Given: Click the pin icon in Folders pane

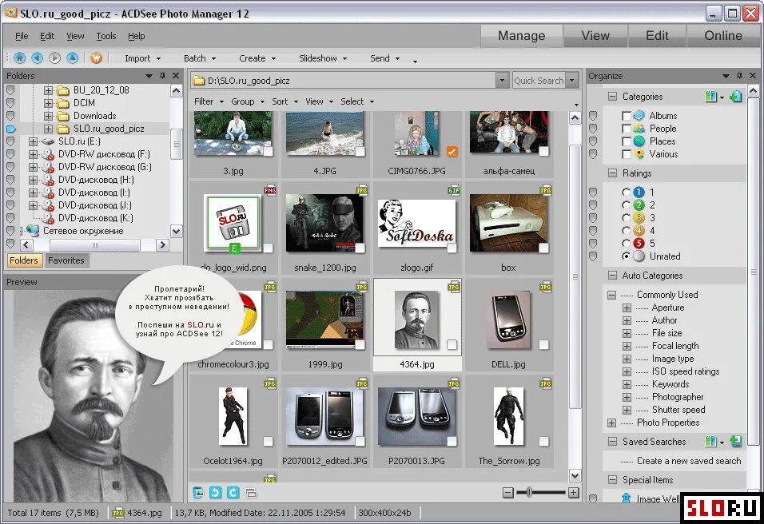Looking at the screenshot, I should pos(163,75).
